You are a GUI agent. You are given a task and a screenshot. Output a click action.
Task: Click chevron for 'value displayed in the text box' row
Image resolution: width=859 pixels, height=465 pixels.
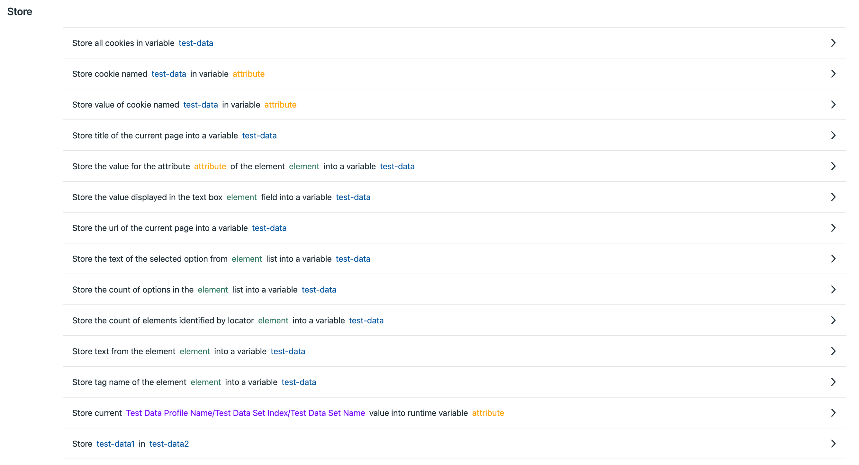pos(833,197)
